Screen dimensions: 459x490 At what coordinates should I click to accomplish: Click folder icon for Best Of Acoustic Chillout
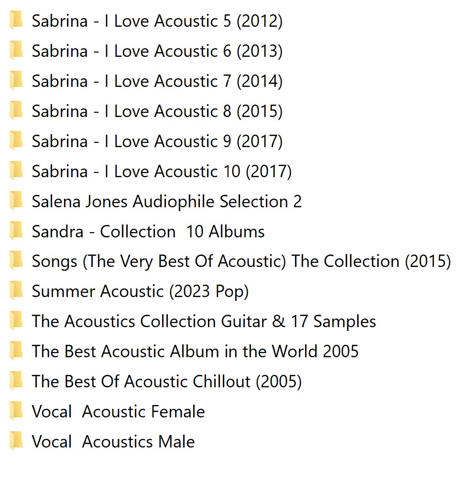pyautogui.click(x=16, y=381)
